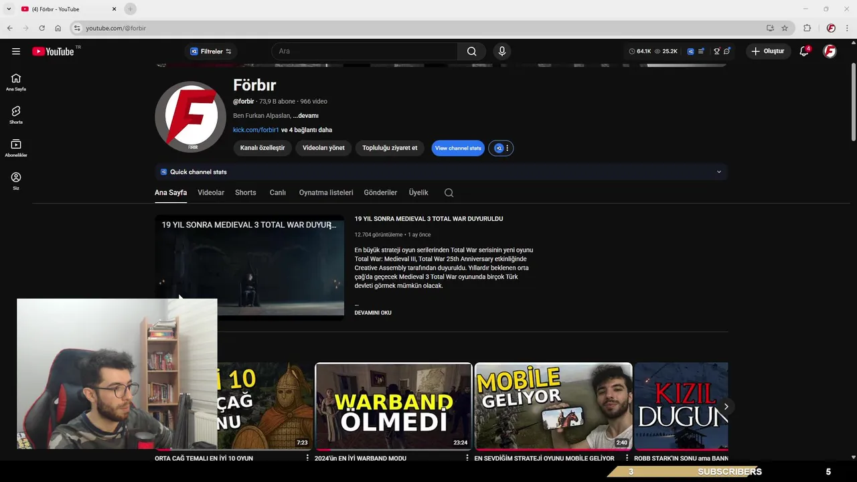Go to Ana Sayfa in sidebar
The image size is (857, 482).
tap(16, 82)
